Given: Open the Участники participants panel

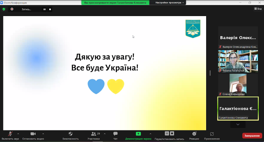Looking at the screenshot, I should click(93, 134).
